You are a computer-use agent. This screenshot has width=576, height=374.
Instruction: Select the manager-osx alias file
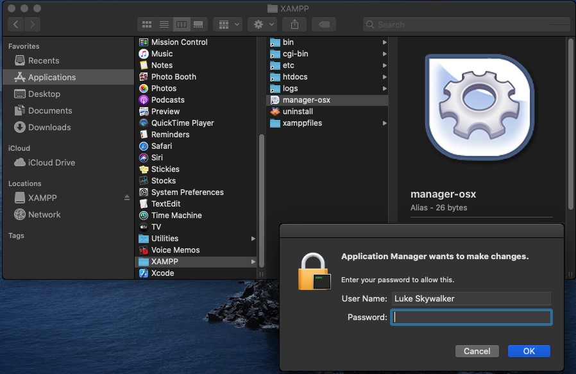[327, 100]
